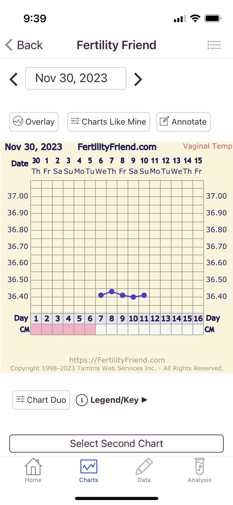Go to previous chart with left arrow

pos(14,79)
